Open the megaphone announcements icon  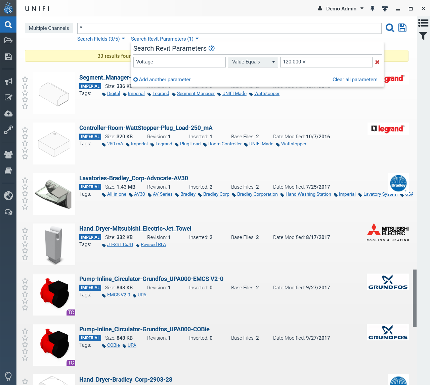tap(8, 81)
